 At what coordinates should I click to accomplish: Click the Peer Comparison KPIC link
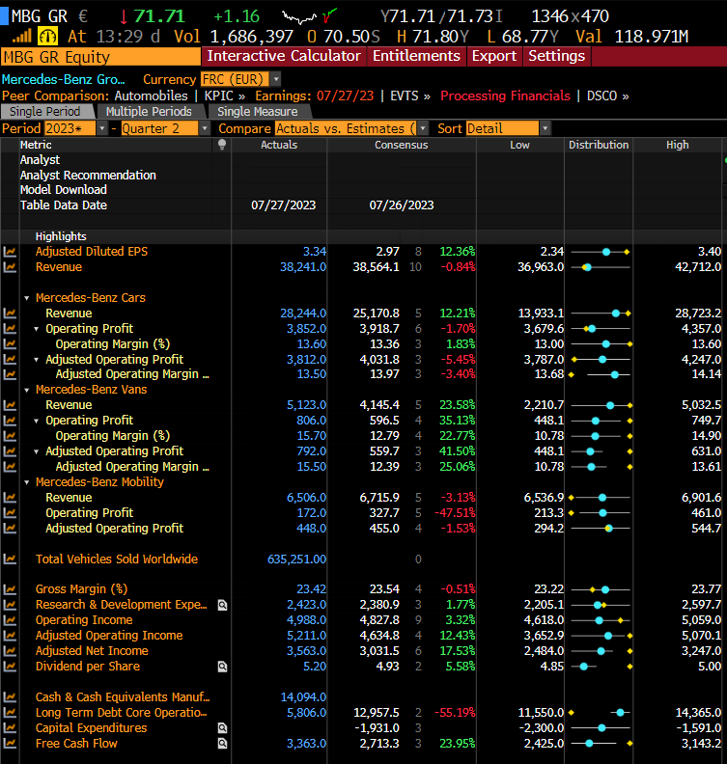pos(224,95)
